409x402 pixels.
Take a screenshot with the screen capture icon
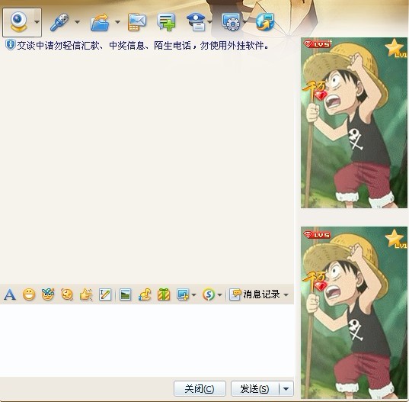183,294
